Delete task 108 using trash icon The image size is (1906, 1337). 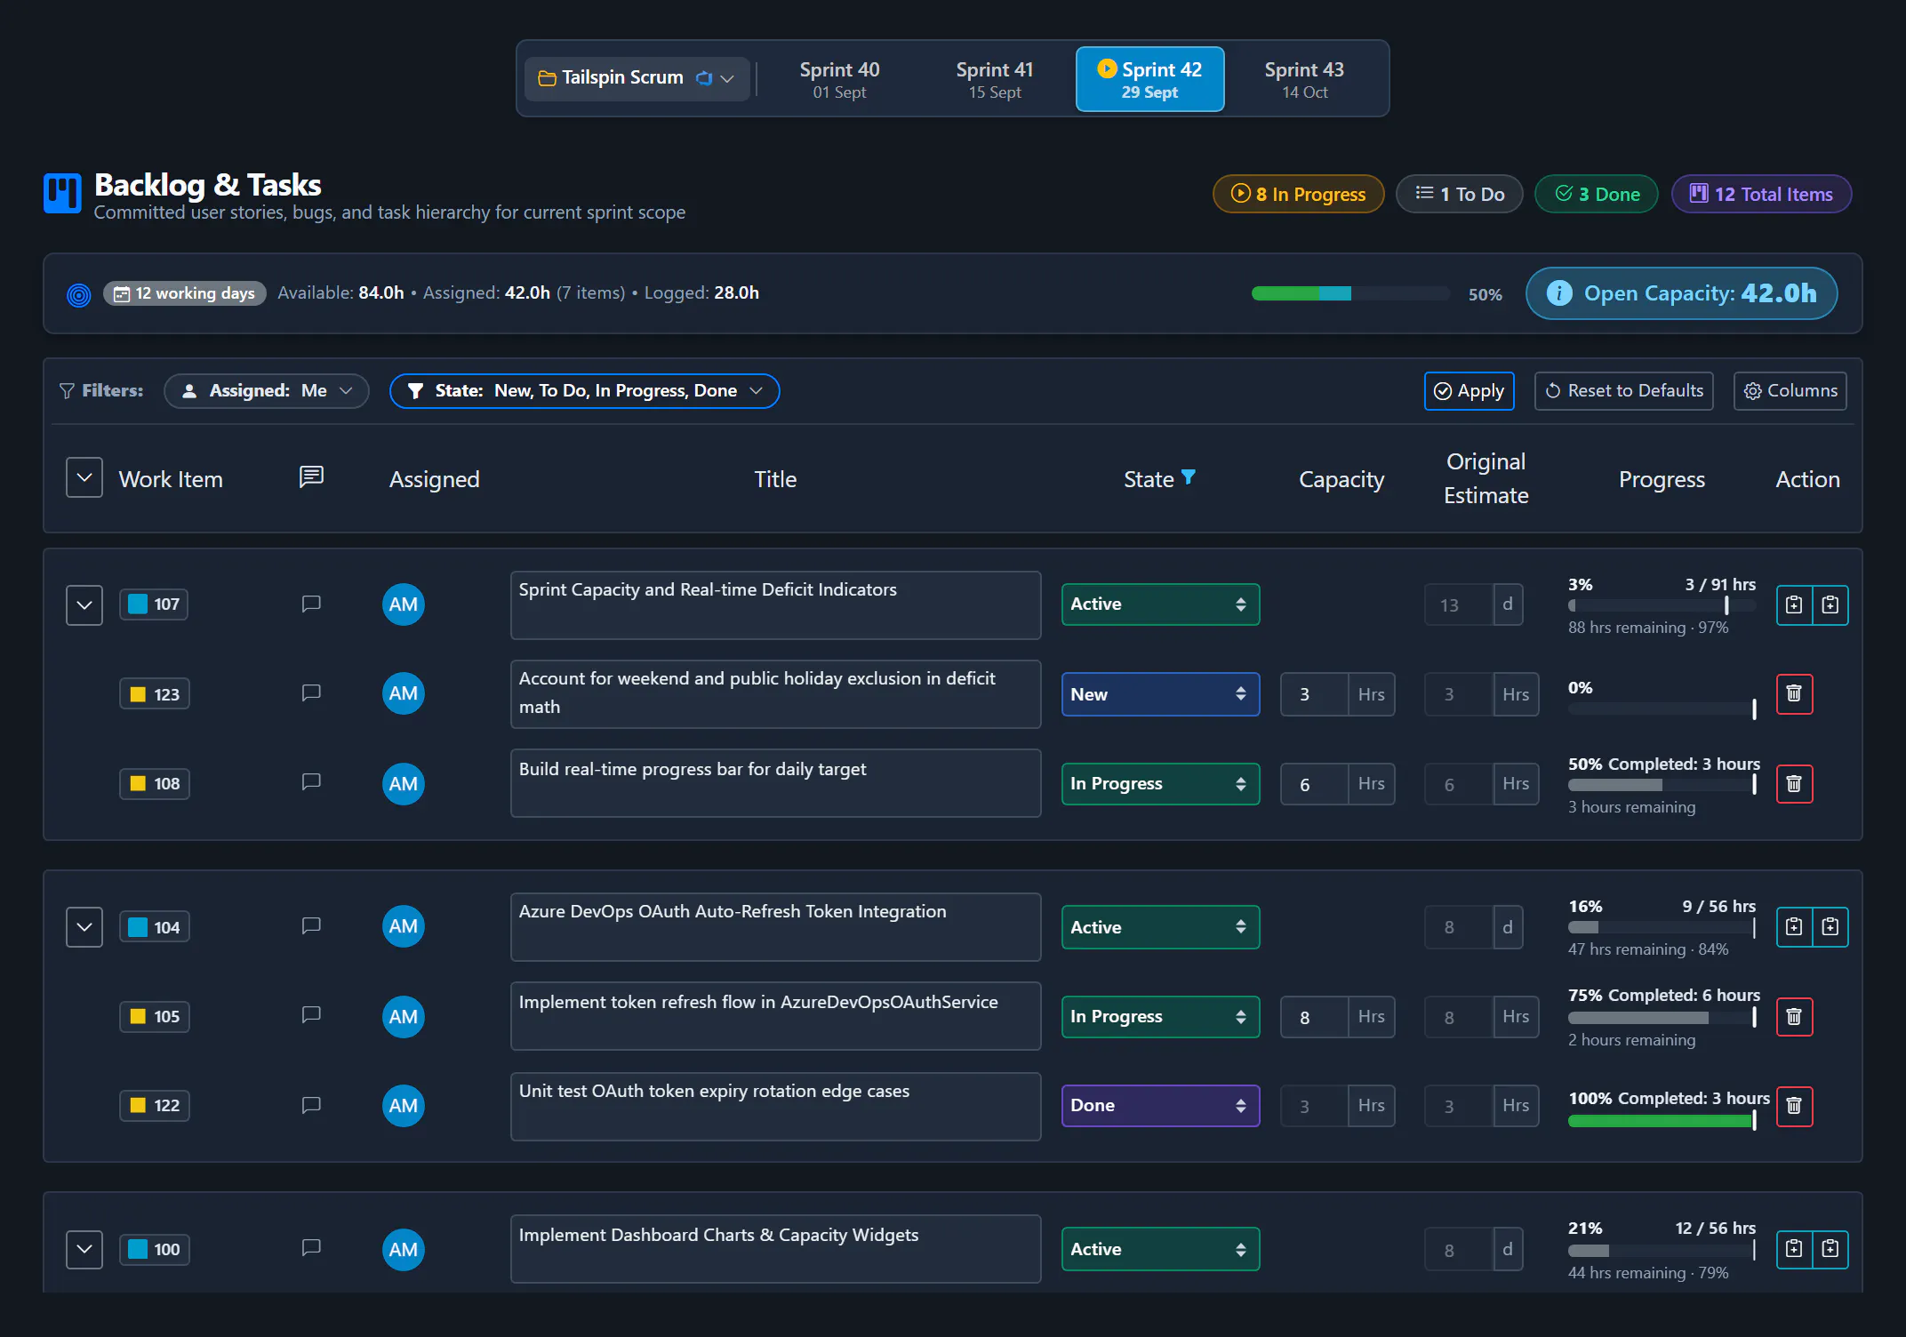point(1794,784)
